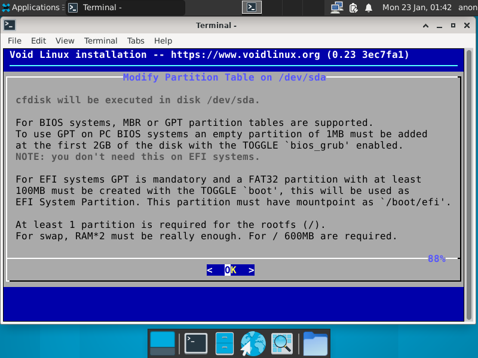
Task: Click the line starting 'For BIOS systems'
Action: (194, 123)
